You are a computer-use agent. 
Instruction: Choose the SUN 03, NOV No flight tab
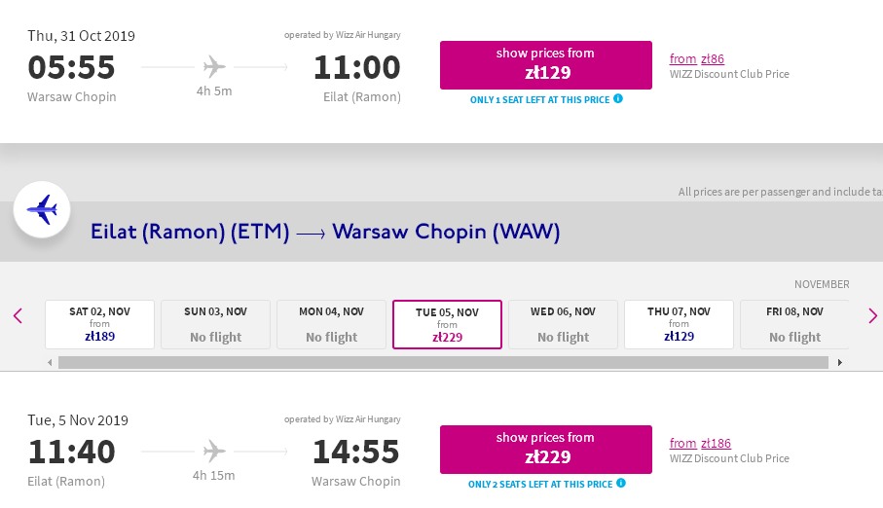(x=216, y=324)
